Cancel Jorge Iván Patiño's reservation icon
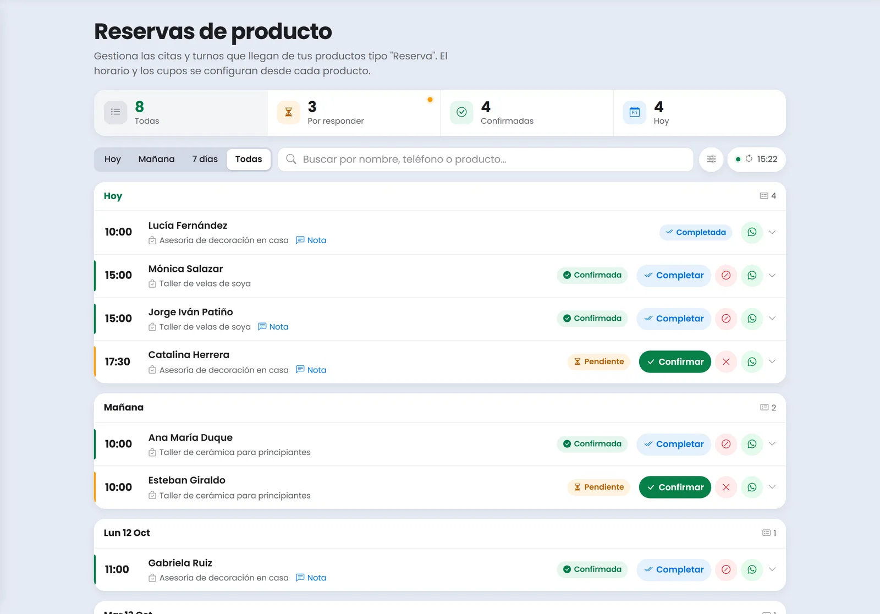 [726, 319]
